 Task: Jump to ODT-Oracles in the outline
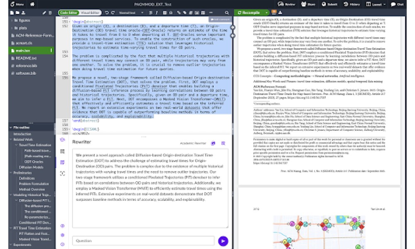(x=34, y=162)
